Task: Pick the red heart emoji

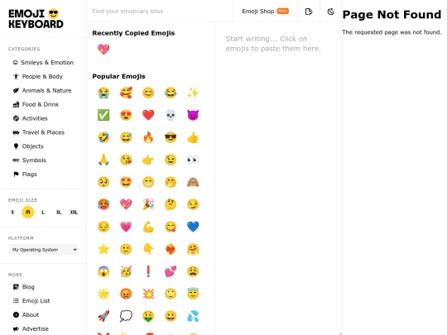Action: (148, 115)
